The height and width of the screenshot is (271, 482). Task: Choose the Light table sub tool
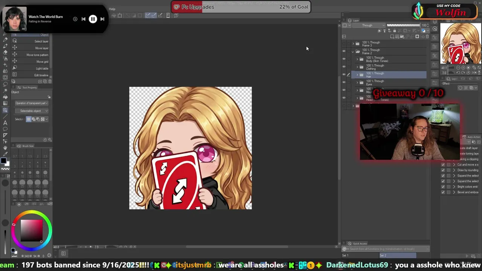tap(31, 69)
